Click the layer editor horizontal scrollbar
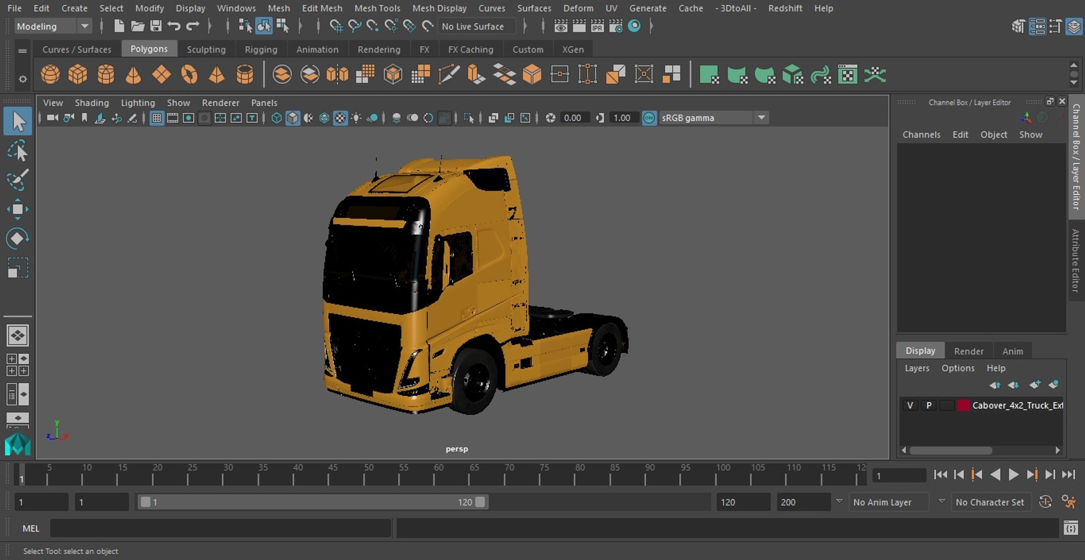The width and height of the screenshot is (1085, 560). point(951,450)
